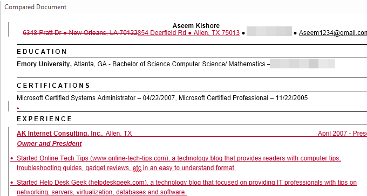Click the bold Emory University text
Image resolution: width=367 pixels, height=196 pixels.
click(x=44, y=64)
